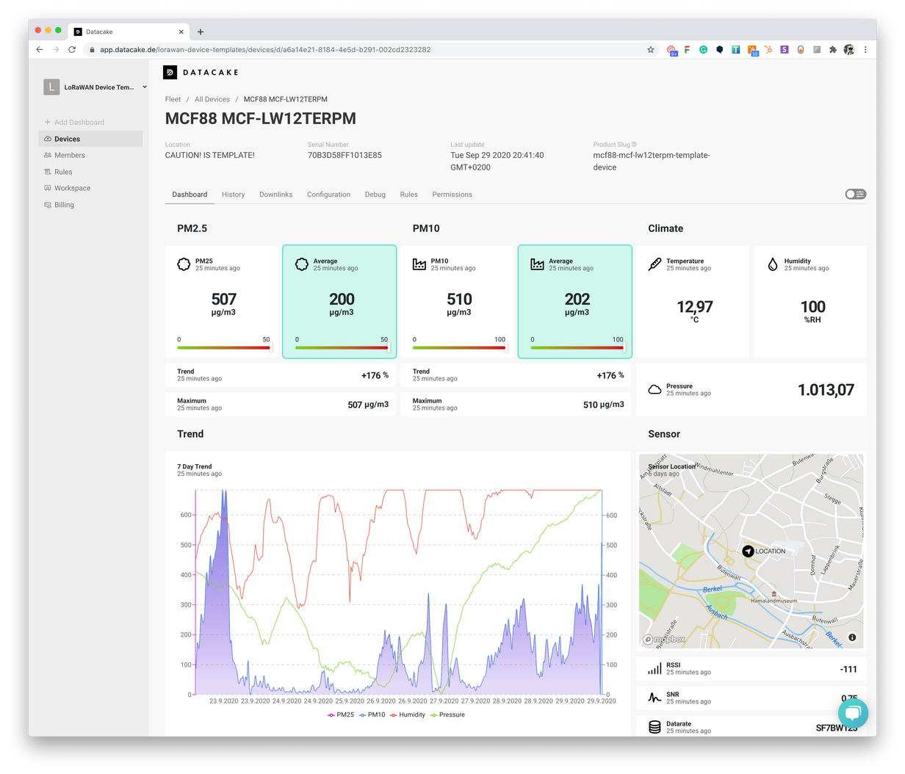The image size is (905, 774).
Task: Open the Intercom chat bubble
Action: coord(853,712)
